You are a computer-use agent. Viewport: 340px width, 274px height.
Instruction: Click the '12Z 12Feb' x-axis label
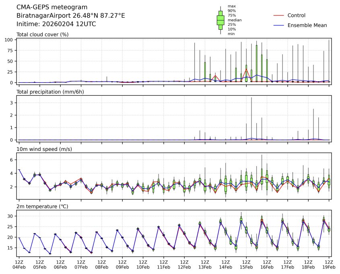(x=184, y=264)
